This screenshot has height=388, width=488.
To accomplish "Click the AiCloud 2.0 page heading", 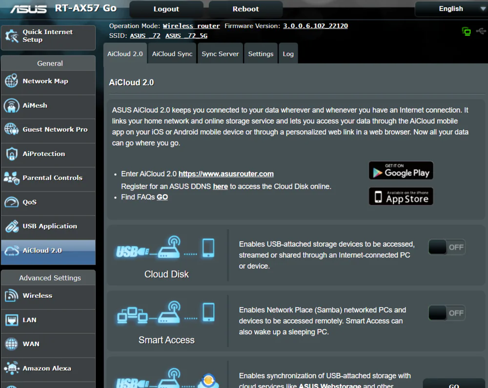I will coord(131,82).
